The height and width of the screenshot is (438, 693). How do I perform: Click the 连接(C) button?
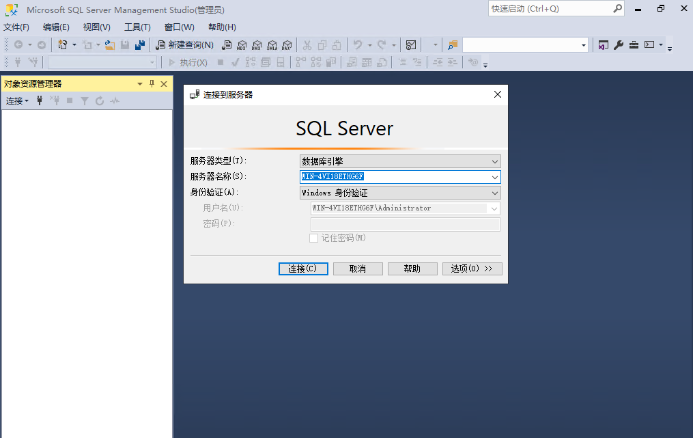[303, 269]
